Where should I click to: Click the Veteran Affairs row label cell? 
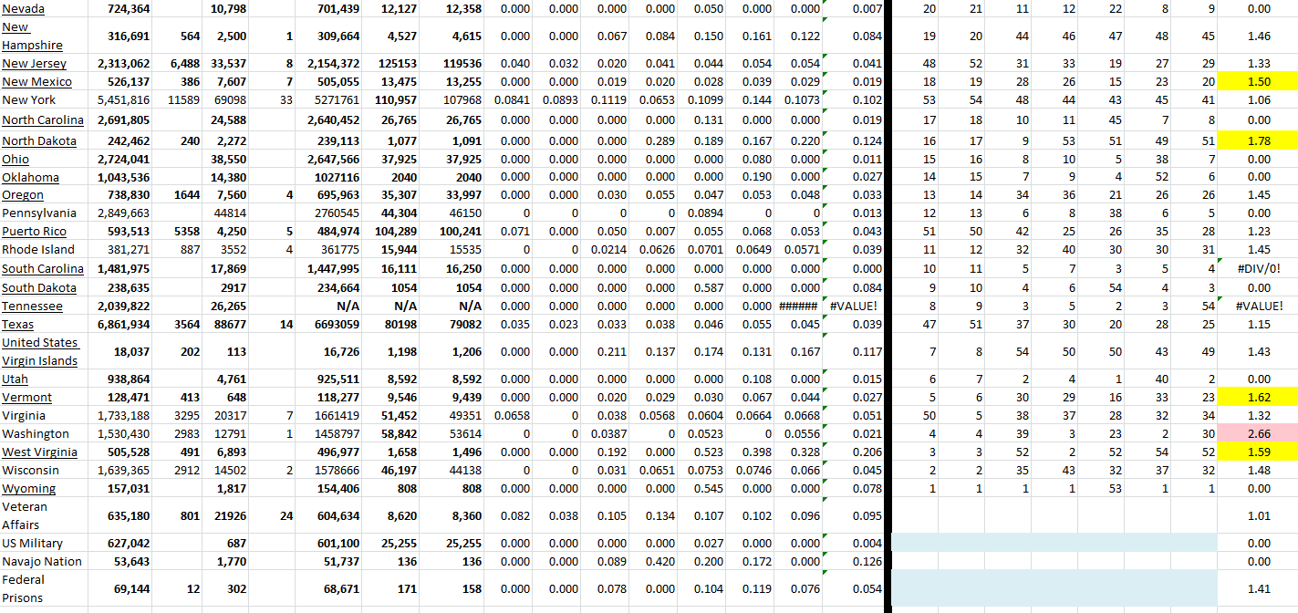point(27,515)
